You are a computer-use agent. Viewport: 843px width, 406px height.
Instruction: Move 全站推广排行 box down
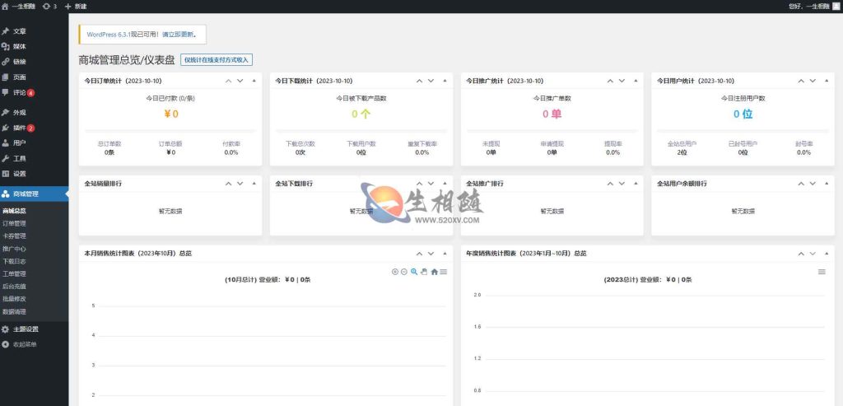(622, 184)
